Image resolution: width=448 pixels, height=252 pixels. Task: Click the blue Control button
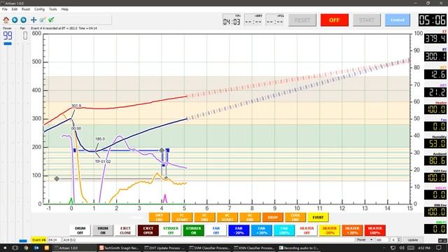tap(398, 20)
